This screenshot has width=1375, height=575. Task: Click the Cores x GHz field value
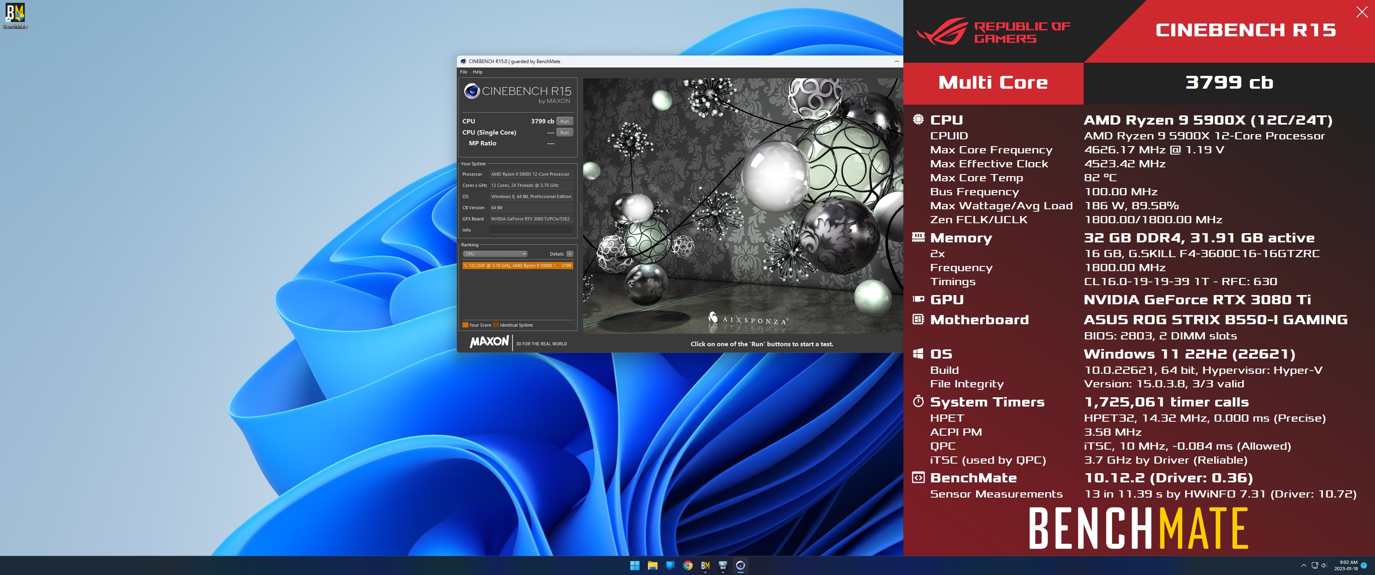[x=531, y=185]
